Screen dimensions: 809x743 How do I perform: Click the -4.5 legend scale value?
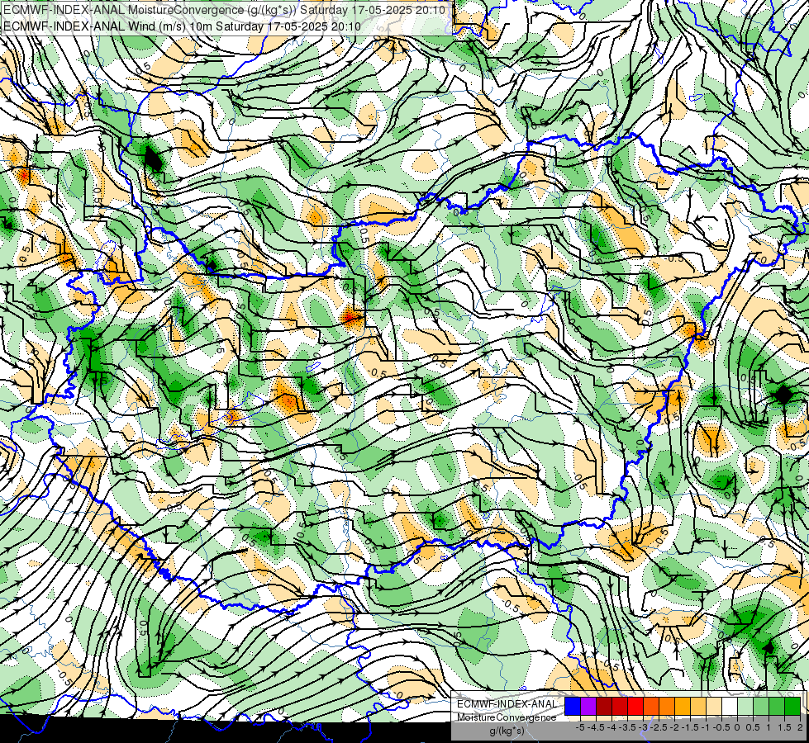[x=596, y=727]
